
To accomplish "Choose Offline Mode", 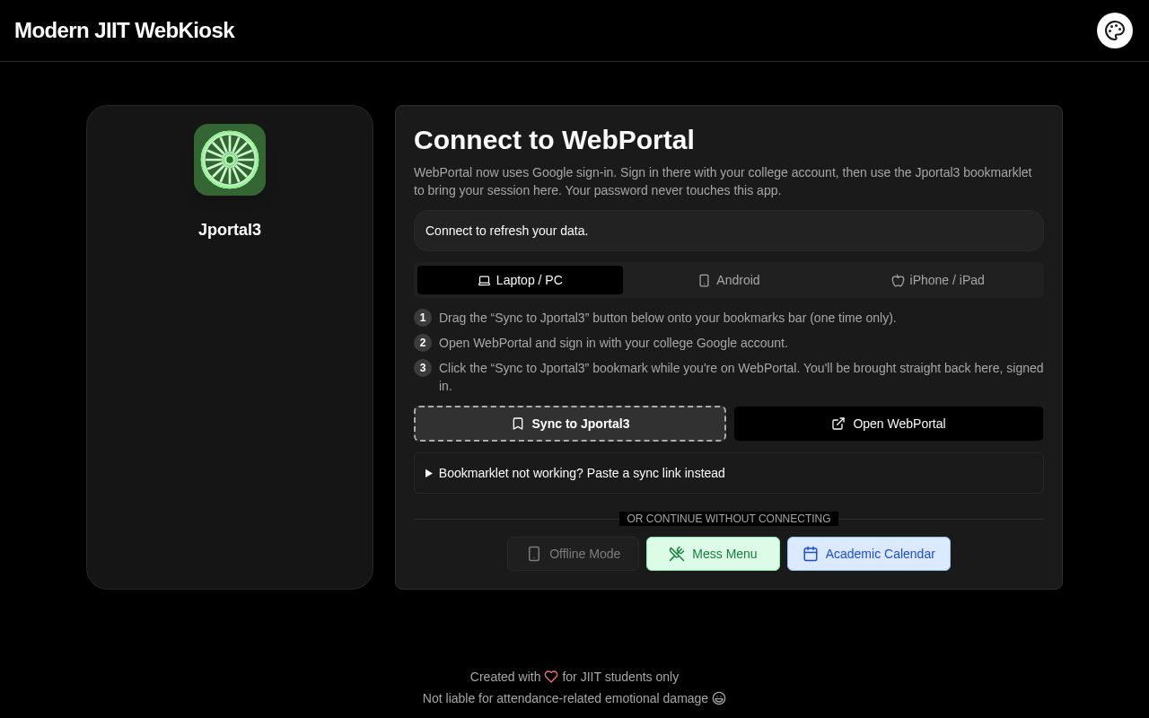I will (x=573, y=554).
